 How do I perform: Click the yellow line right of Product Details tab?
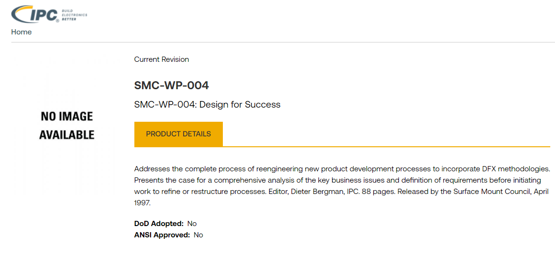386,147
